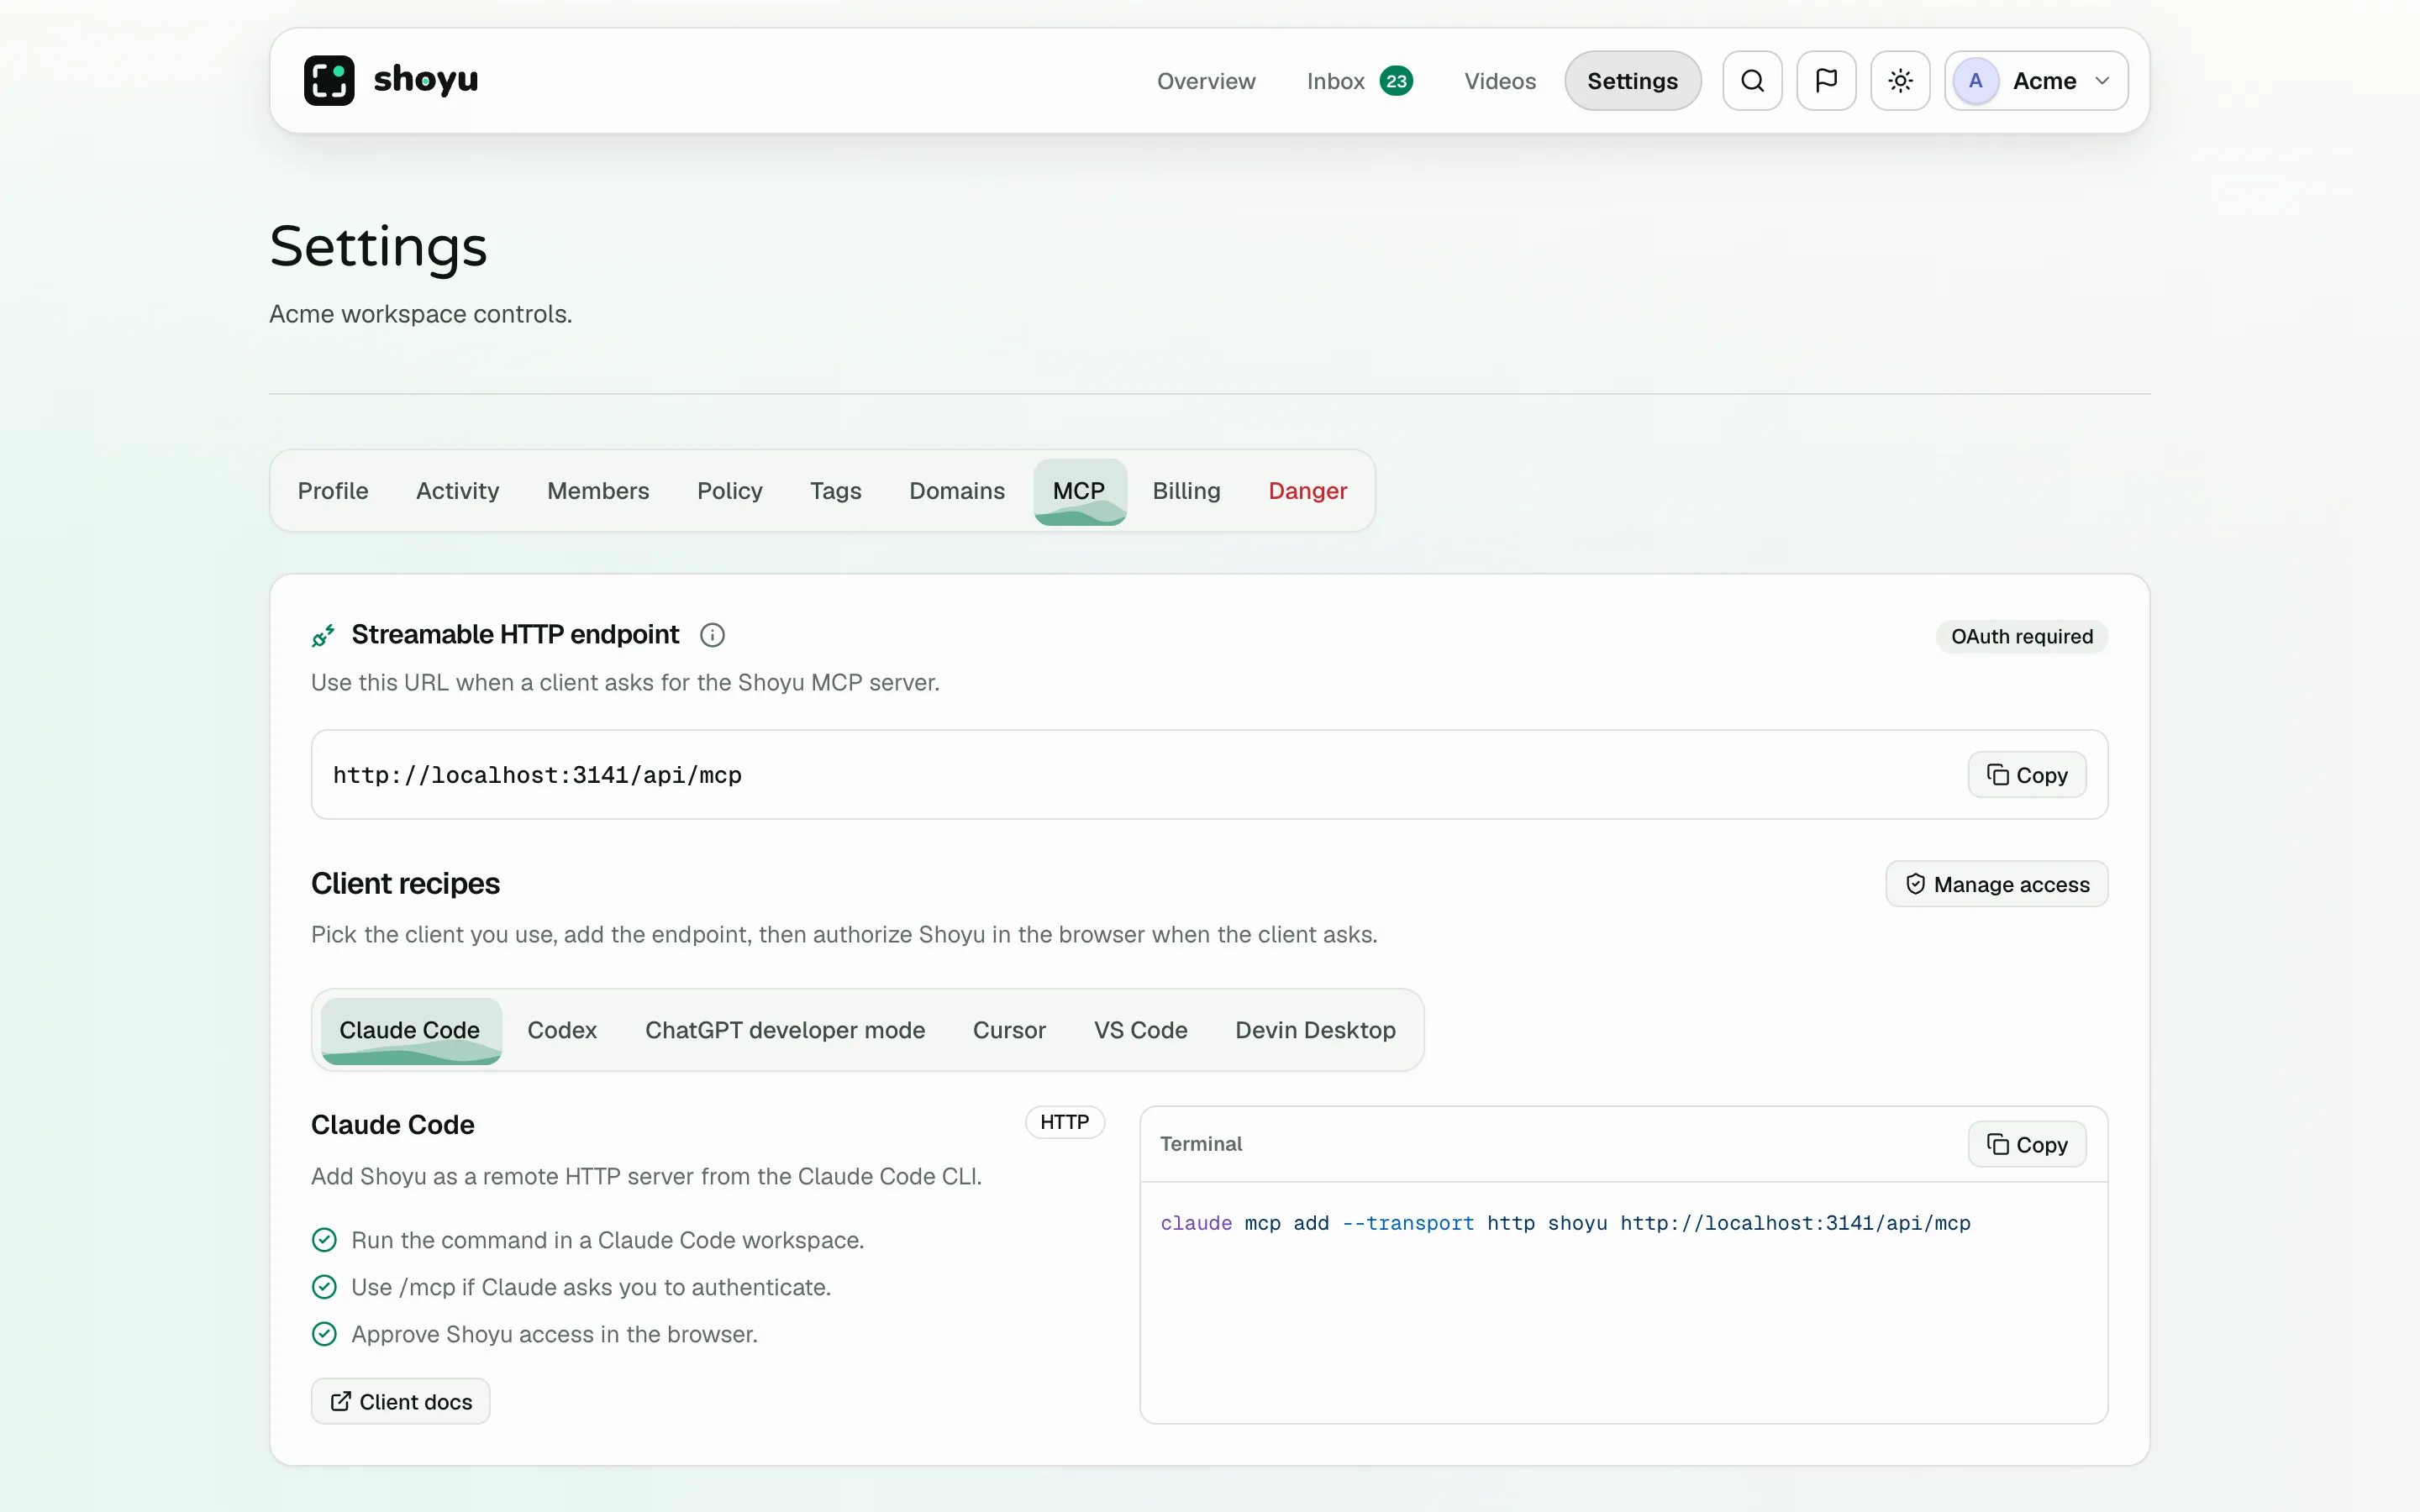Open the Policy settings tab
The height and width of the screenshot is (1512, 2420).
[x=729, y=491]
